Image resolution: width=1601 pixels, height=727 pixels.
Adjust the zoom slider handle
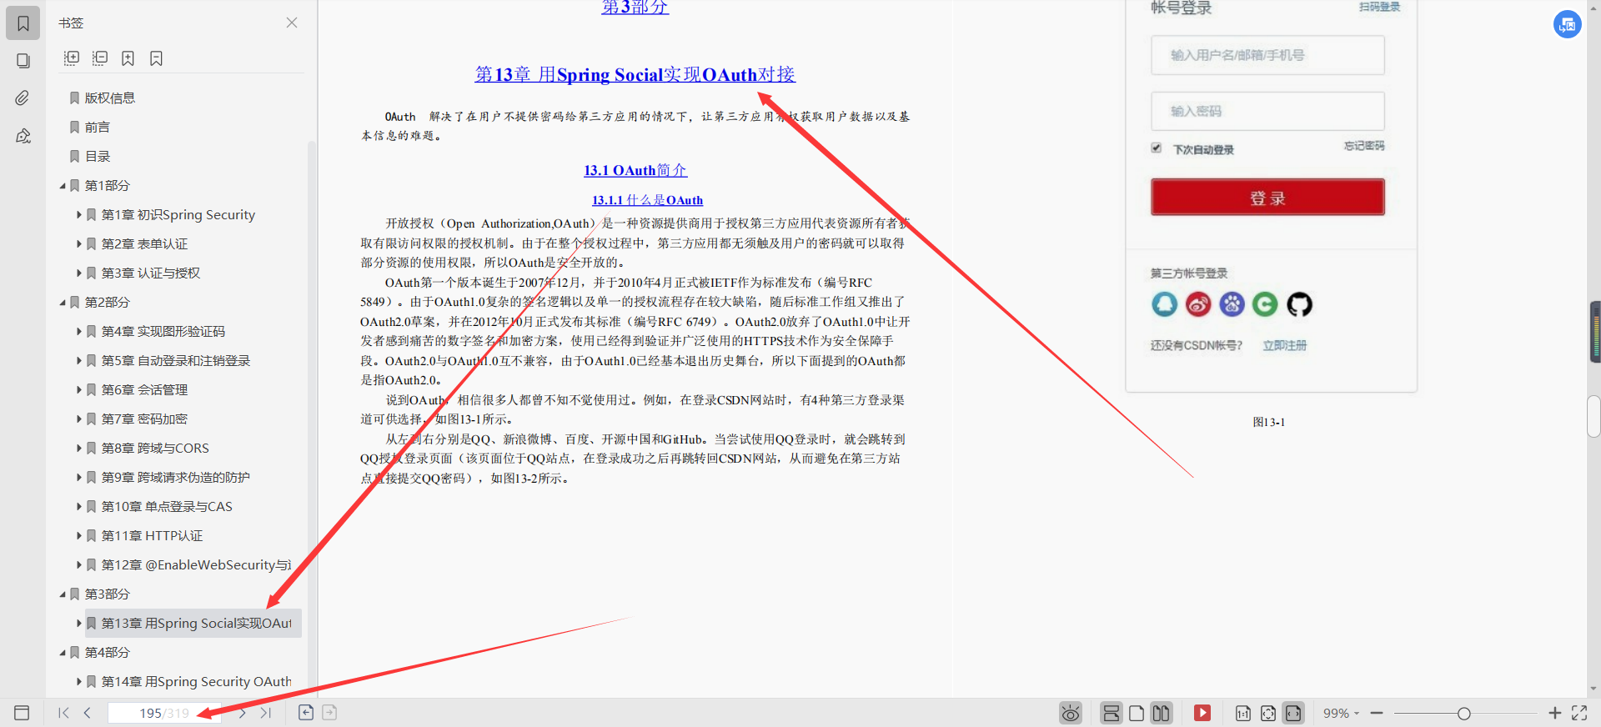point(1463,714)
